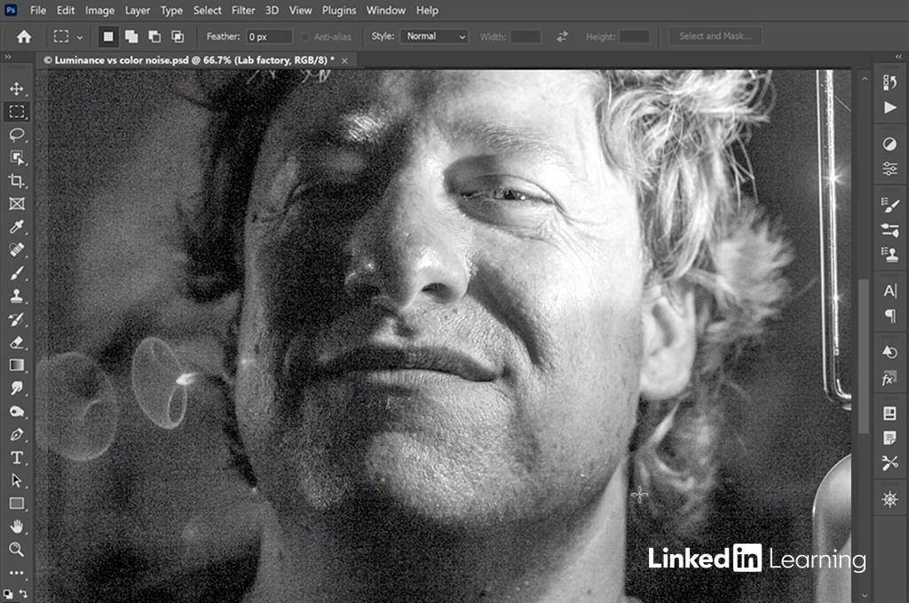Open the Character panel icon
Image resolution: width=909 pixels, height=603 pixels.
click(889, 291)
